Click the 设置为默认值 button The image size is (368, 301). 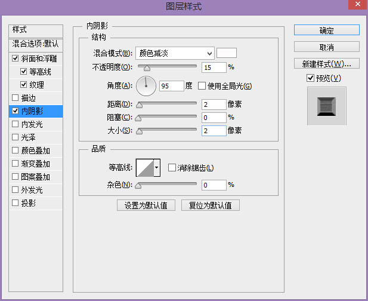coord(146,205)
